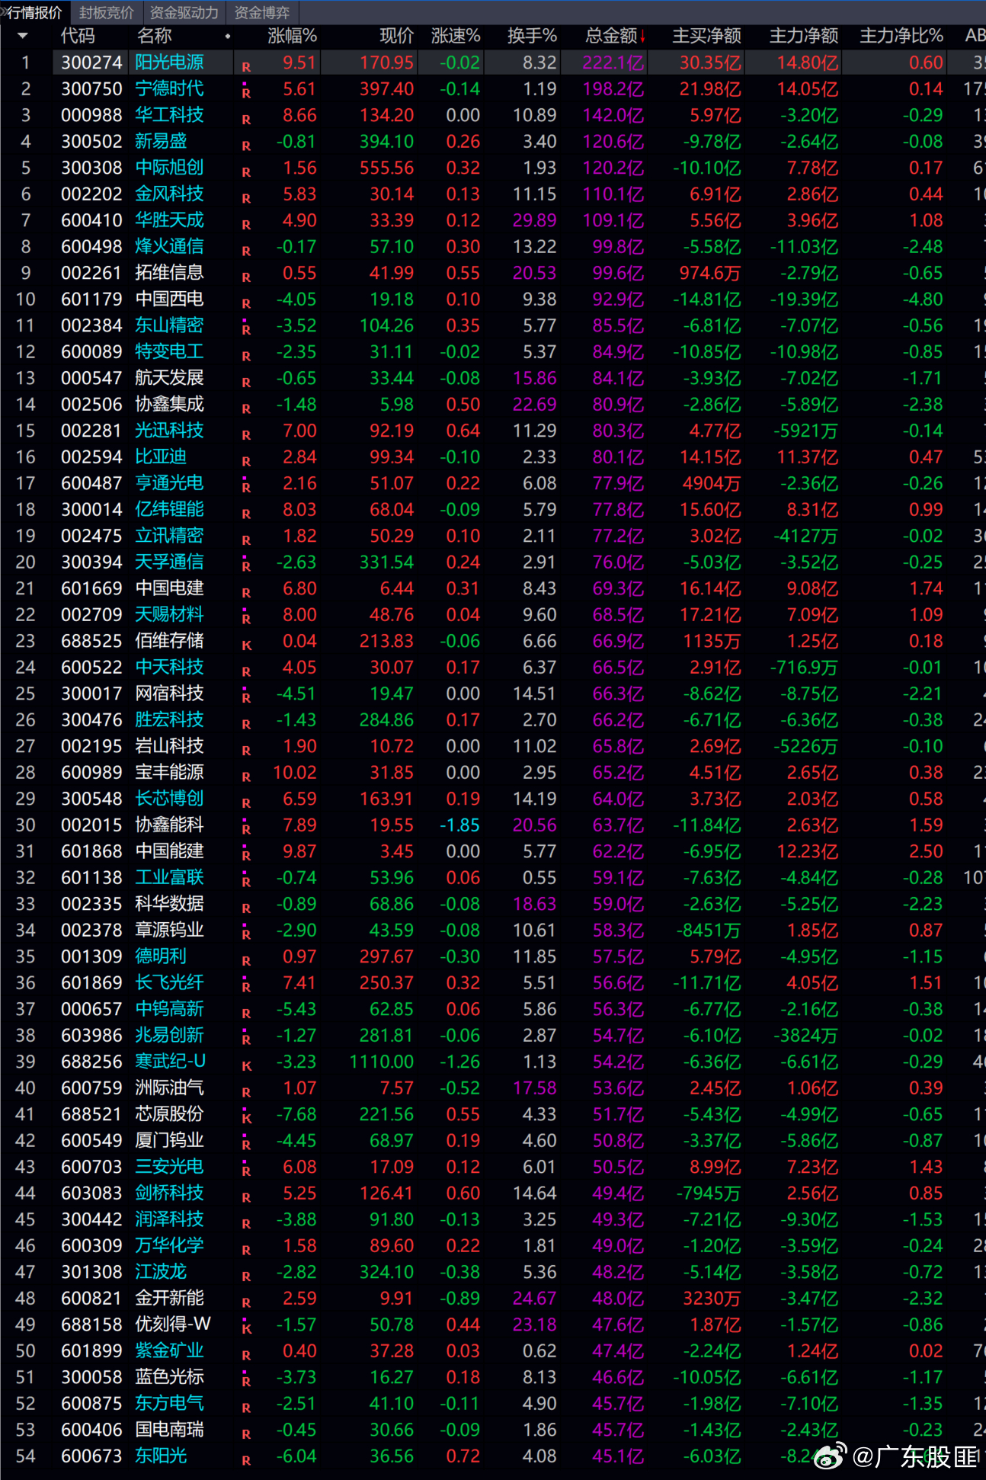Select stock name 三安光电
This screenshot has height=1480, width=986.
(169, 1167)
